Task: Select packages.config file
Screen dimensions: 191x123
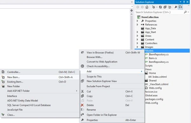Action: point(154,99)
